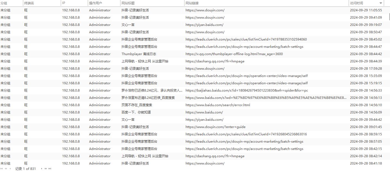Jump forward one page of records
This screenshot has width=390, height=171.
pyautogui.click(x=46, y=169)
